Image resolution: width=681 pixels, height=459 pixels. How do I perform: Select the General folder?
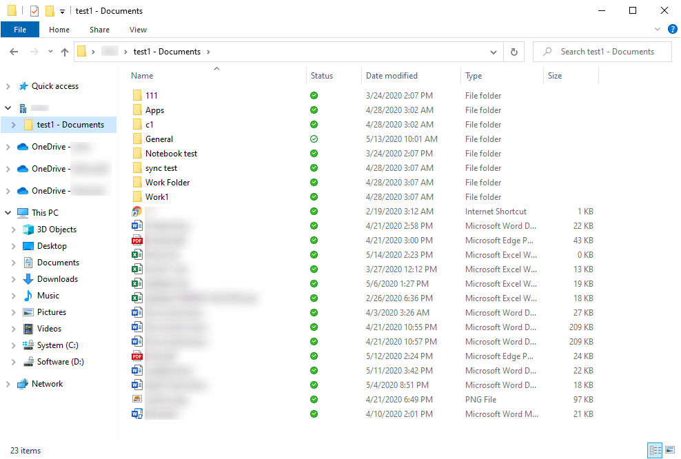[159, 139]
